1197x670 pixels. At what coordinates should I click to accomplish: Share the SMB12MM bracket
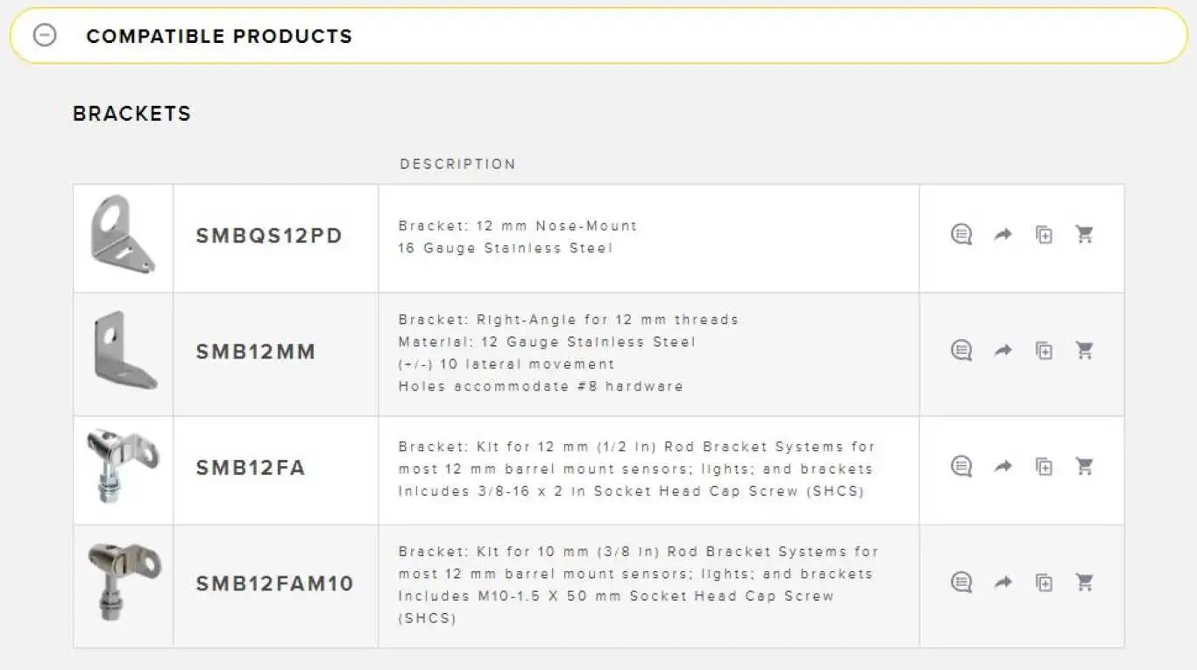point(1002,350)
